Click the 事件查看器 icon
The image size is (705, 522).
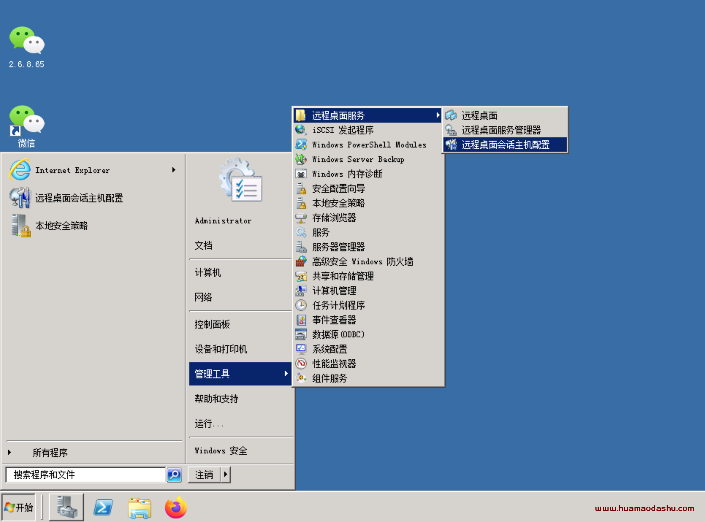point(301,320)
